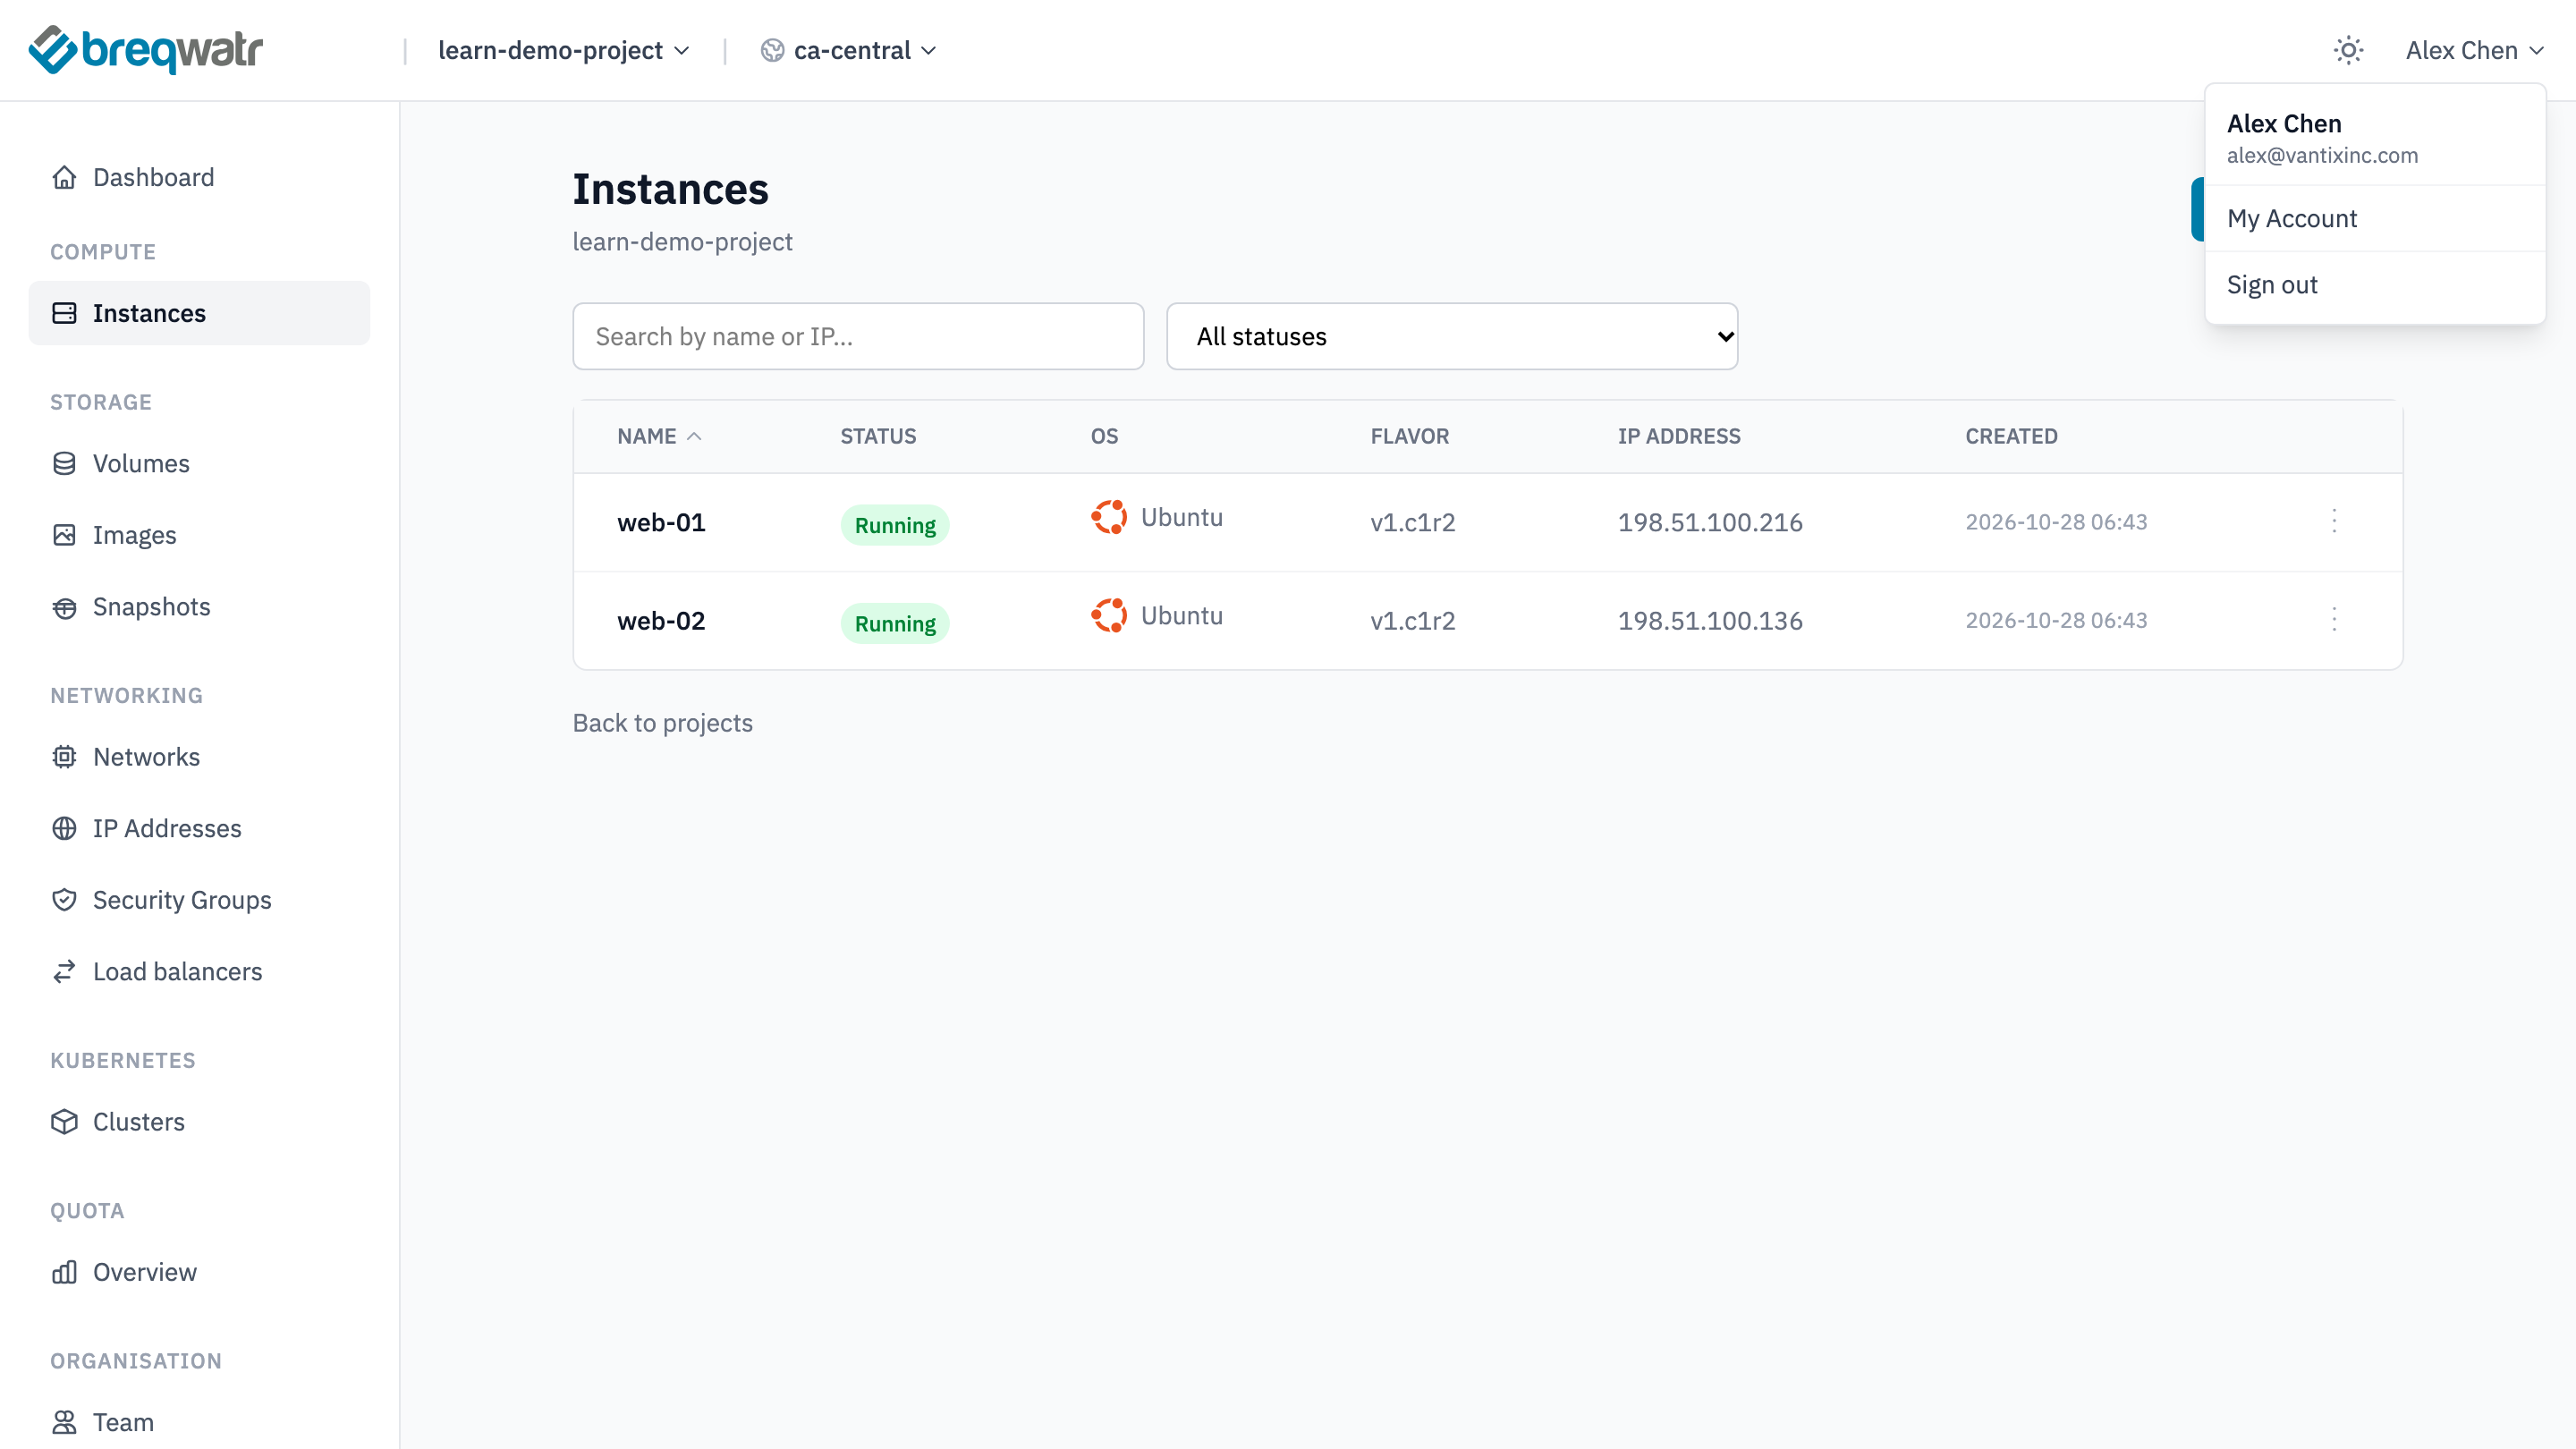Open the All statuses filter dropdown
2576x1449 pixels.
[x=1452, y=336]
